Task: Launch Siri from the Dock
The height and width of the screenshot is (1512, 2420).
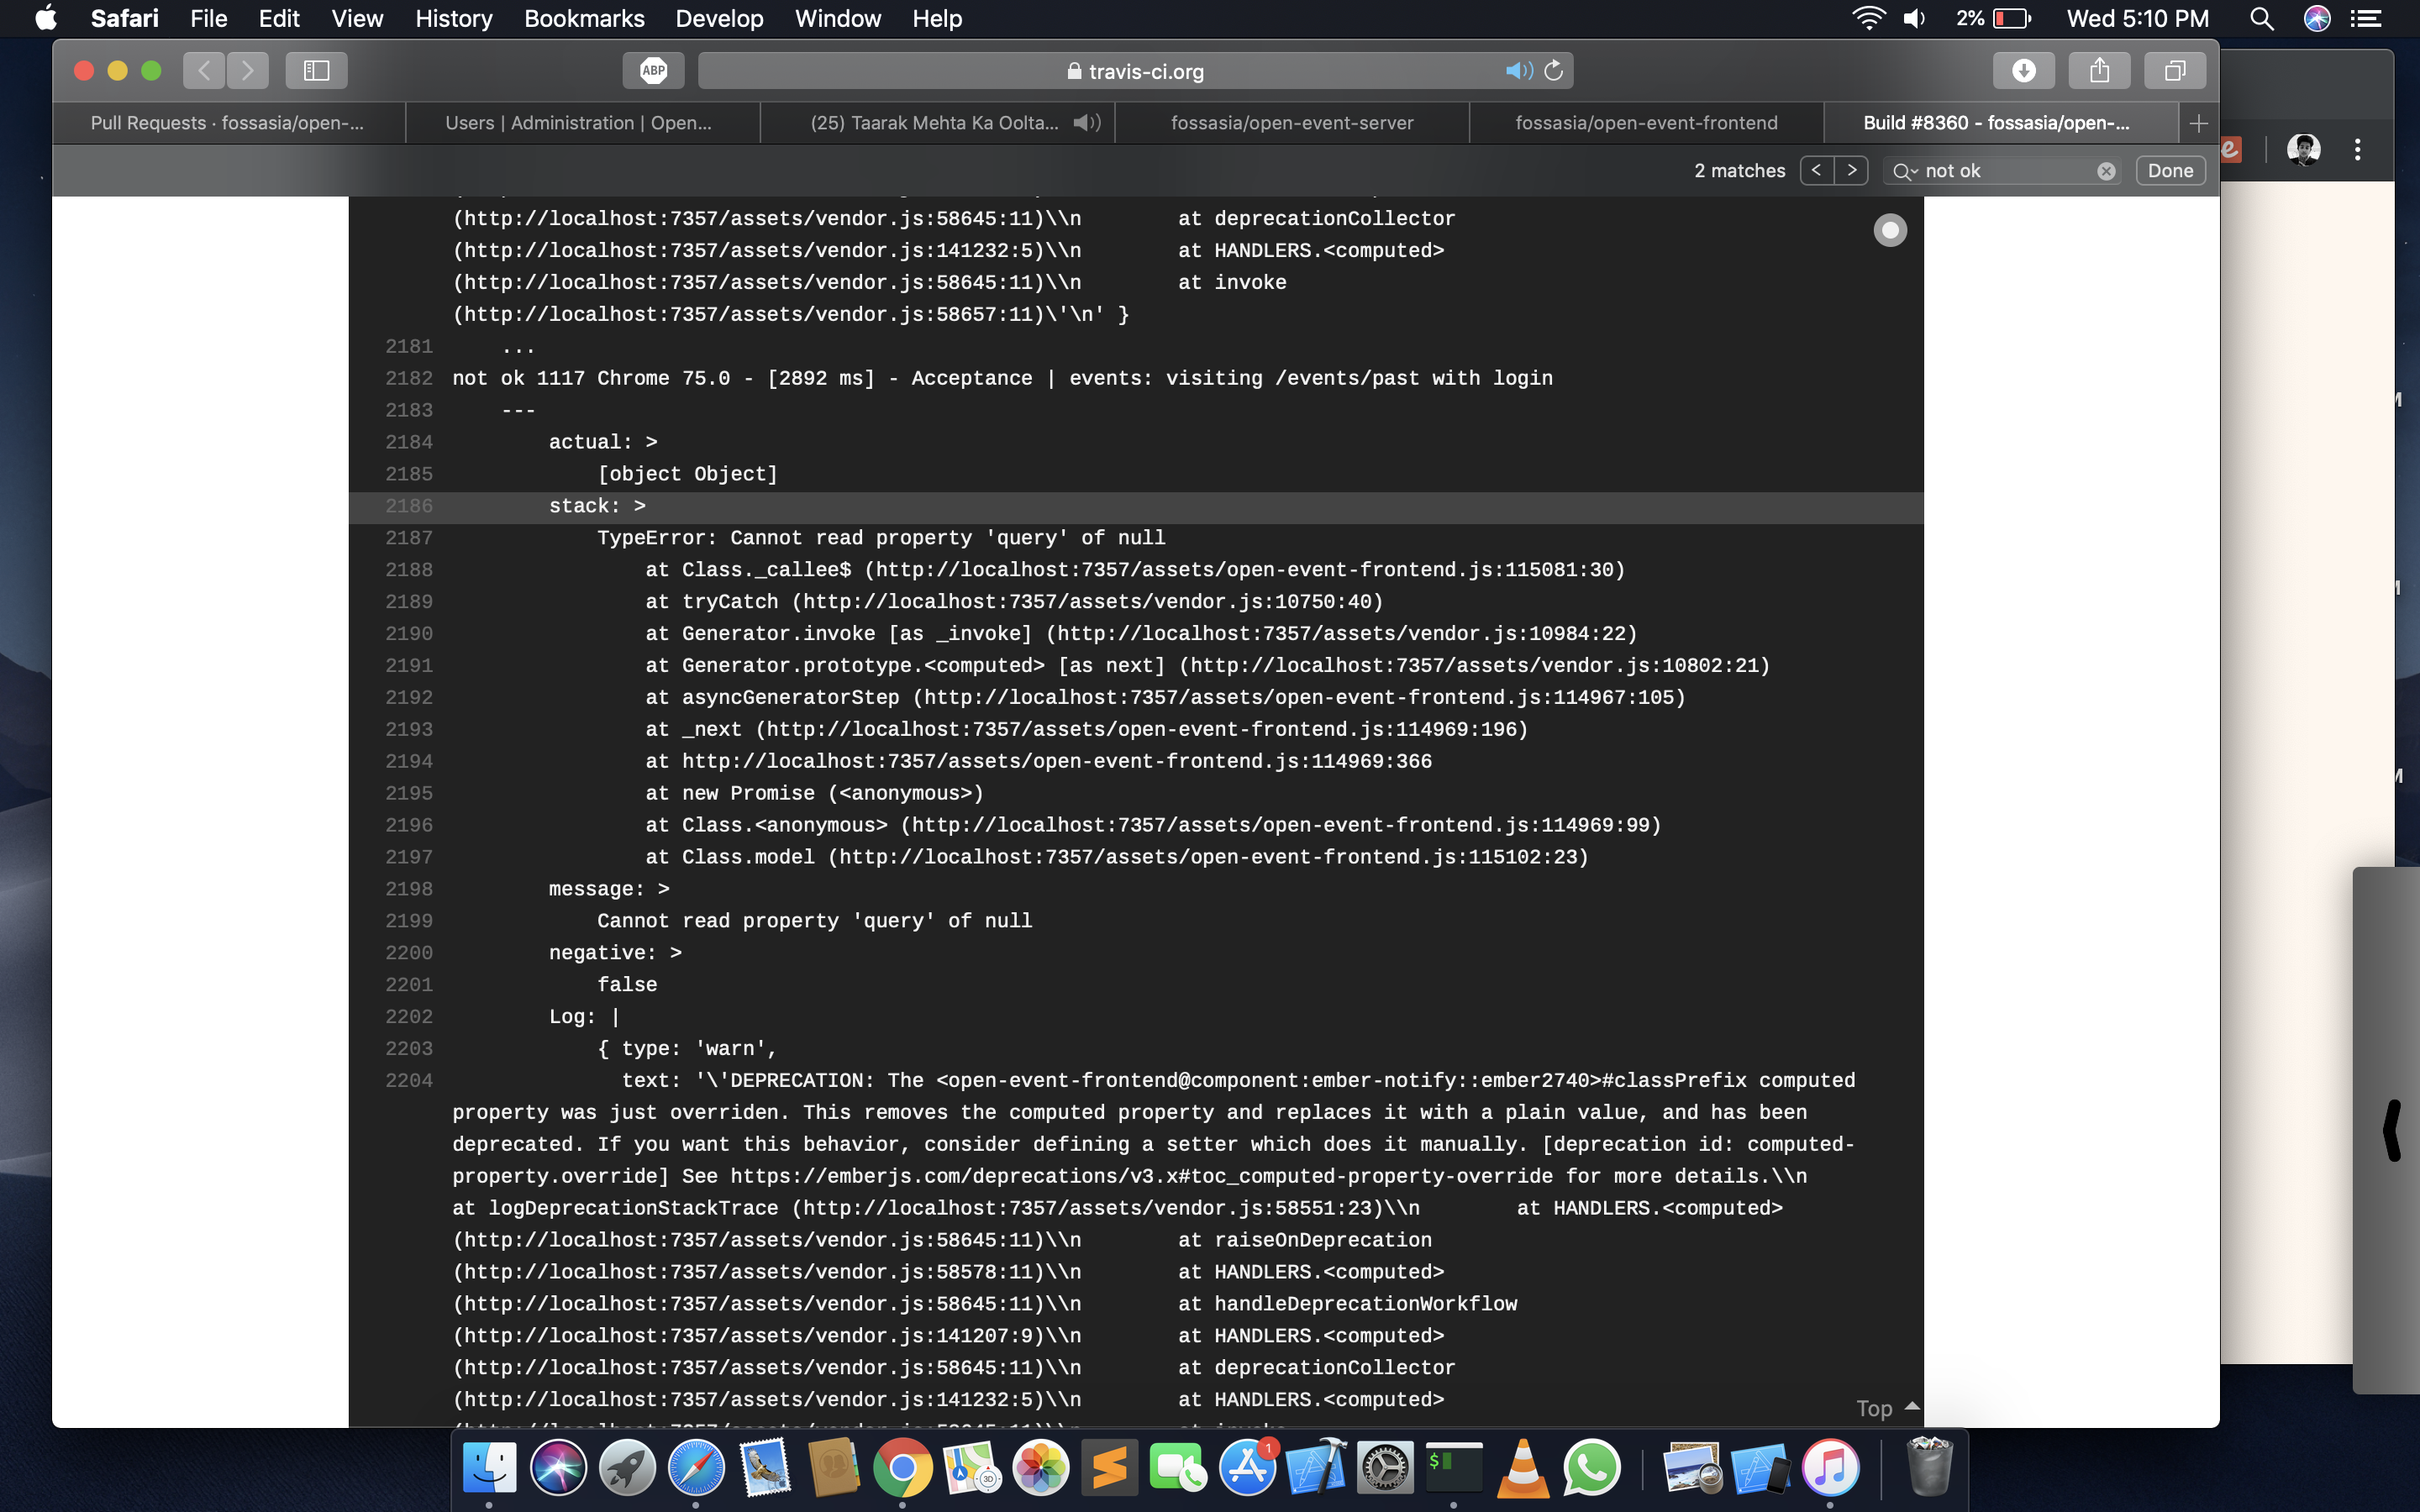Action: (558, 1467)
